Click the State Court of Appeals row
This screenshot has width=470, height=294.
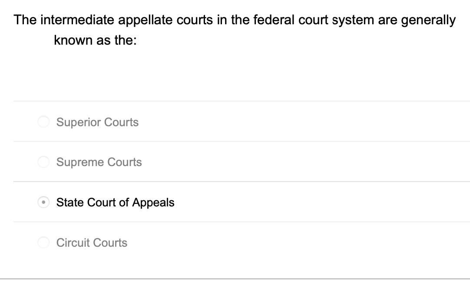pyautogui.click(x=217, y=202)
